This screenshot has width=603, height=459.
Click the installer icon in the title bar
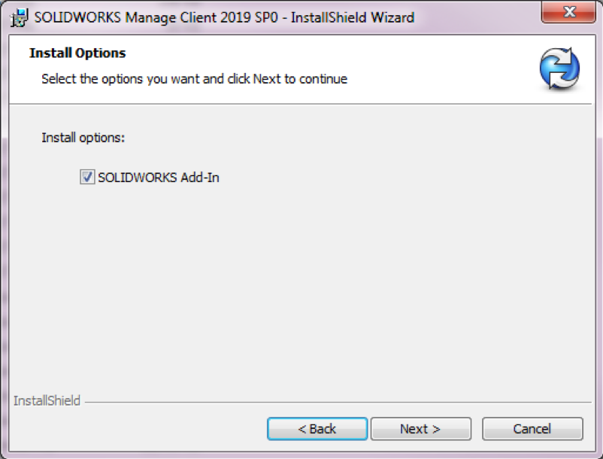click(19, 18)
